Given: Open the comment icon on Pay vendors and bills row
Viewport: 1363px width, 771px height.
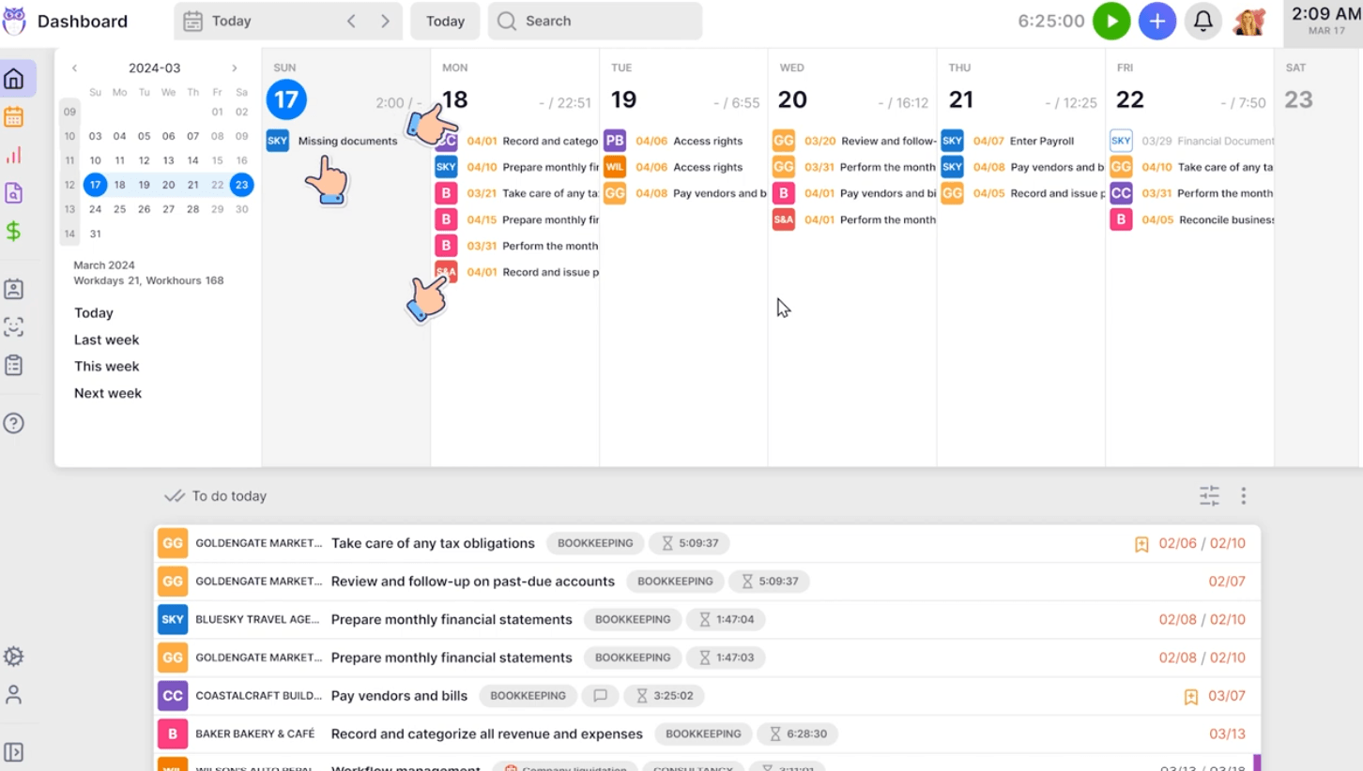Looking at the screenshot, I should (x=601, y=696).
